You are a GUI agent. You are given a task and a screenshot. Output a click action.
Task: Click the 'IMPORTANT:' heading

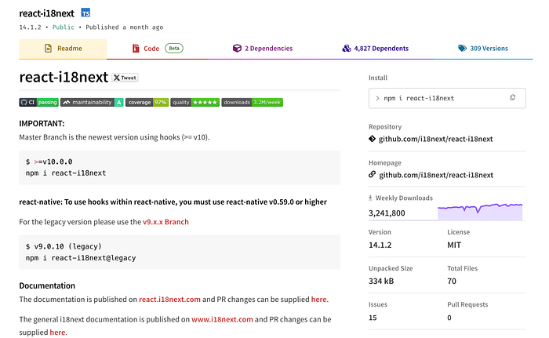(42, 124)
